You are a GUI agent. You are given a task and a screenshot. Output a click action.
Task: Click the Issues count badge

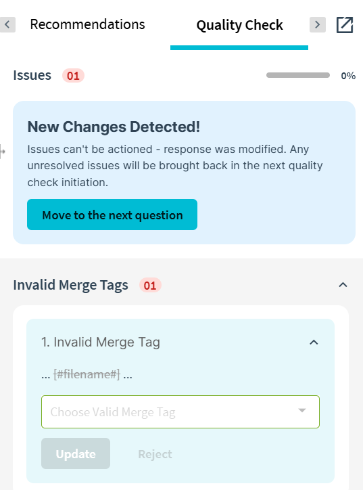pos(73,76)
